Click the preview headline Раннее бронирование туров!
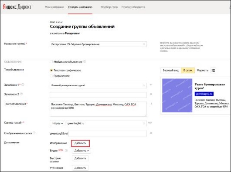The width and height of the screenshot is (231, 172). (210, 86)
